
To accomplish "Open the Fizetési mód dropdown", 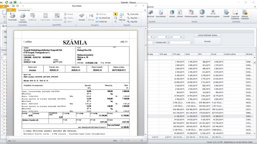I will point(191,43).
